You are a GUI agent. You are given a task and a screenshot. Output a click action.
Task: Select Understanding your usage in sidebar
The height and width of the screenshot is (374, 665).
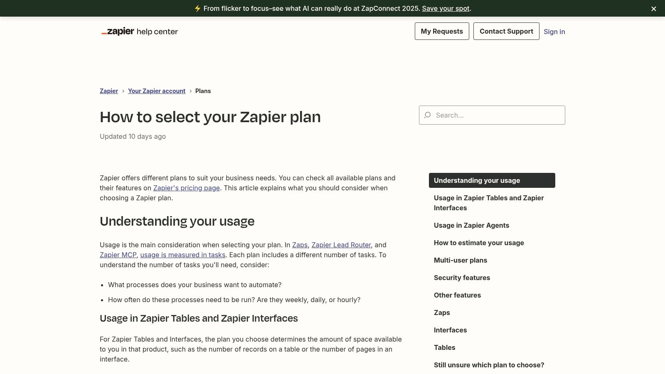click(x=492, y=180)
